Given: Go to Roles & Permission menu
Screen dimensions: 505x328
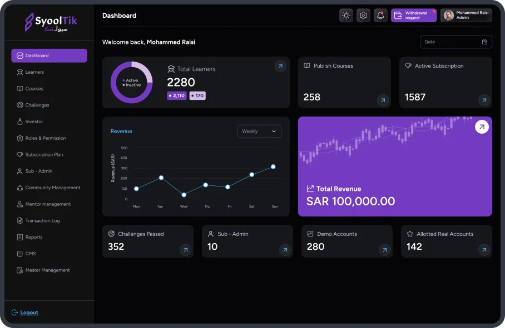Looking at the screenshot, I should [x=46, y=138].
